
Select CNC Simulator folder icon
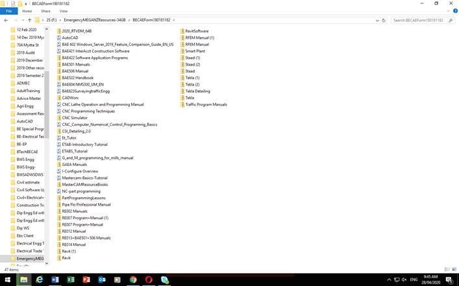pyautogui.click(x=59, y=118)
